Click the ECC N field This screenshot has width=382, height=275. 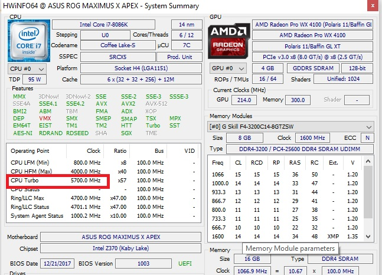(367, 138)
